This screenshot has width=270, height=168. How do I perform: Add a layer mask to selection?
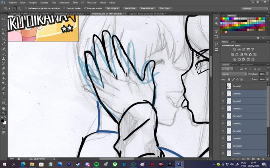[243, 159]
